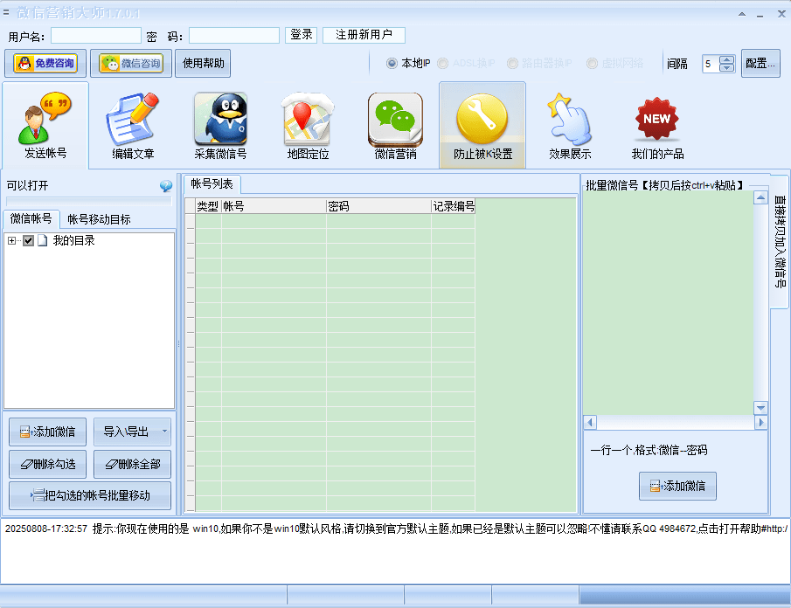The width and height of the screenshot is (791, 608).
Task: Open the 发送帐号 (Send Account) panel
Action: point(45,122)
